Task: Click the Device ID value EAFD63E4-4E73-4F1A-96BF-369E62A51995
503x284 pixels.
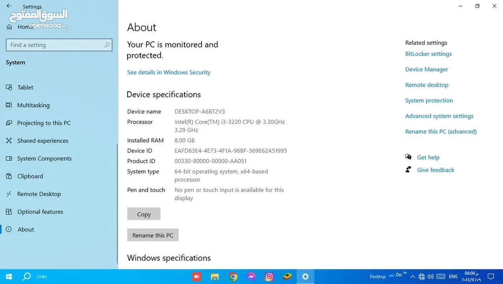Action: pos(231,151)
